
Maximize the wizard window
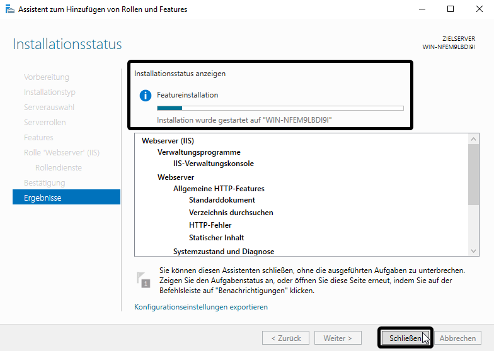click(451, 9)
